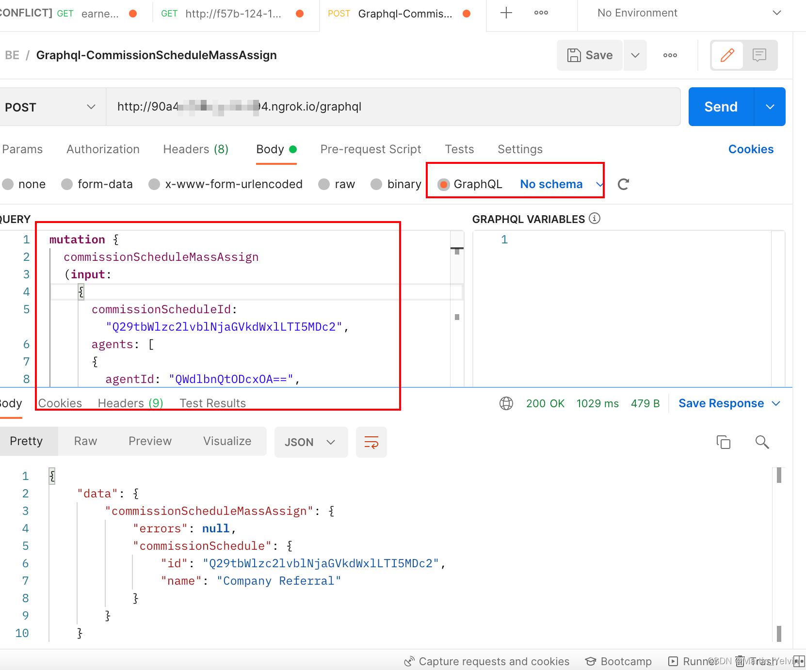Click the commissionScheduleMassAssign line in query
Screen dimensions: 806x670
tap(161, 257)
